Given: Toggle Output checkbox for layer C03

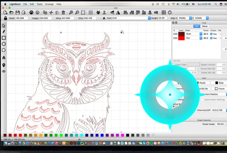Looking at the screenshot, I should coord(211,38).
